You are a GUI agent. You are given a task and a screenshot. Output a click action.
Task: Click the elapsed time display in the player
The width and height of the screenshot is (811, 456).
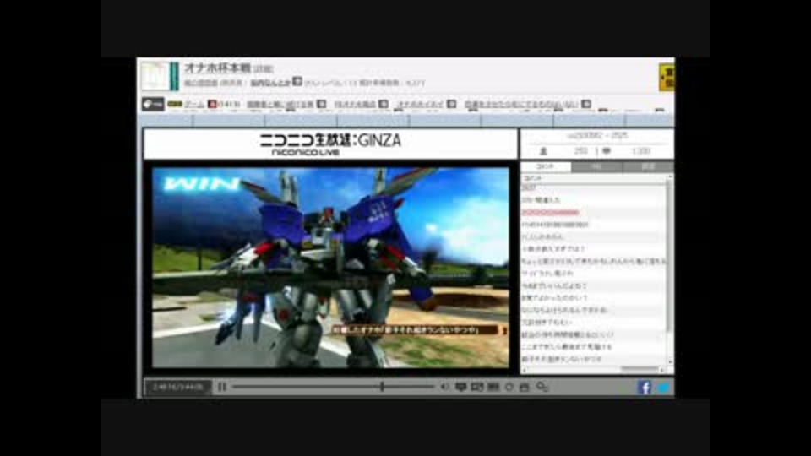(178, 387)
